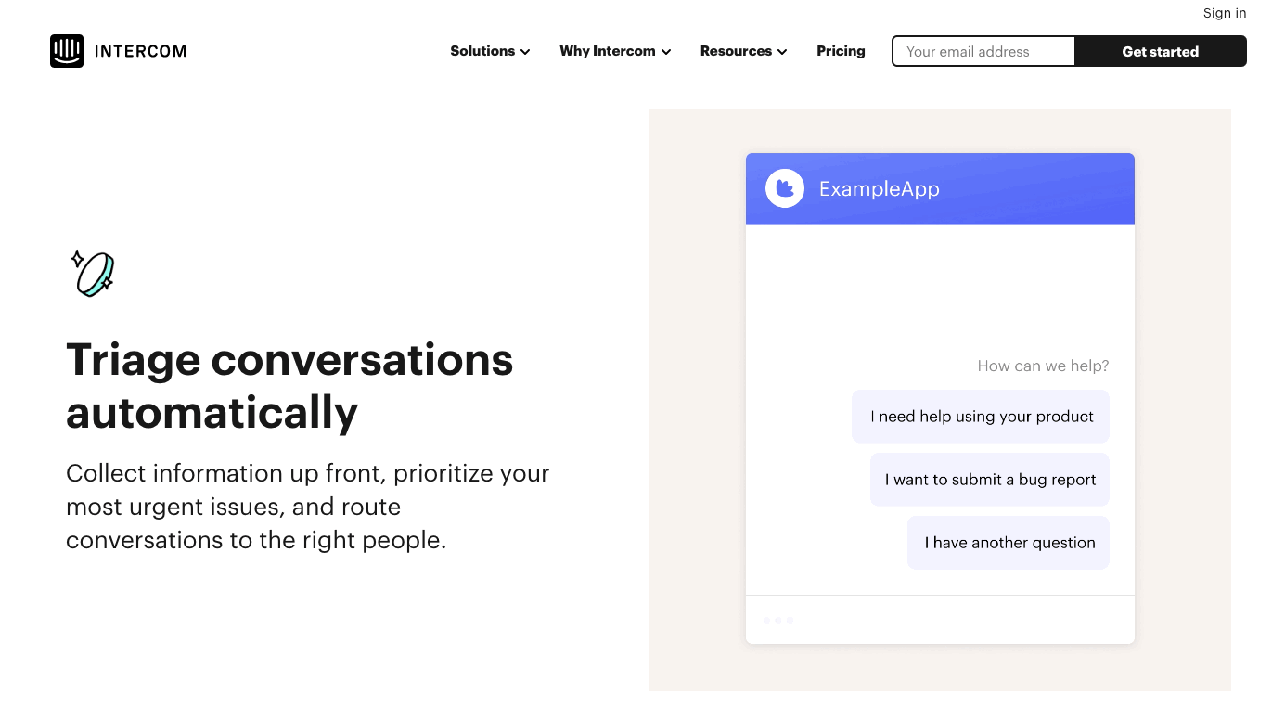Image resolution: width=1285 pixels, height=720 pixels.
Task: Expand the Solutions dropdown menu
Action: [490, 51]
